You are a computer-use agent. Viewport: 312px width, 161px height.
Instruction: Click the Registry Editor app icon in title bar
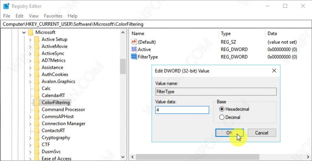tap(6, 6)
